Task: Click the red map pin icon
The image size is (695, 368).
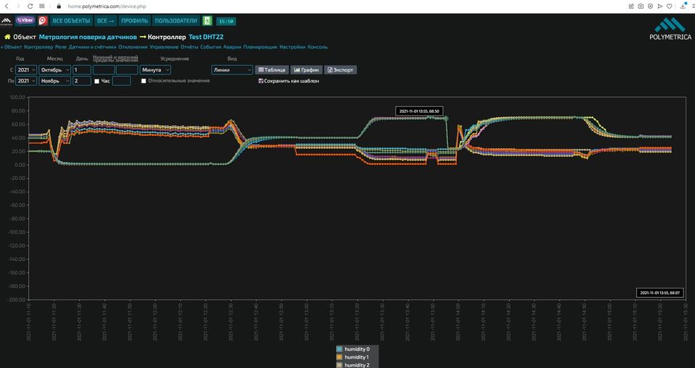Action: (x=43, y=20)
